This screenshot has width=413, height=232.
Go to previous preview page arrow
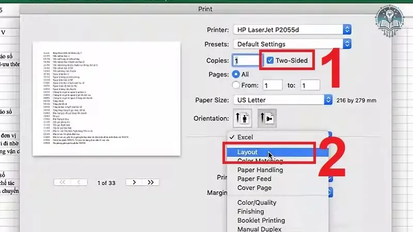click(x=79, y=183)
